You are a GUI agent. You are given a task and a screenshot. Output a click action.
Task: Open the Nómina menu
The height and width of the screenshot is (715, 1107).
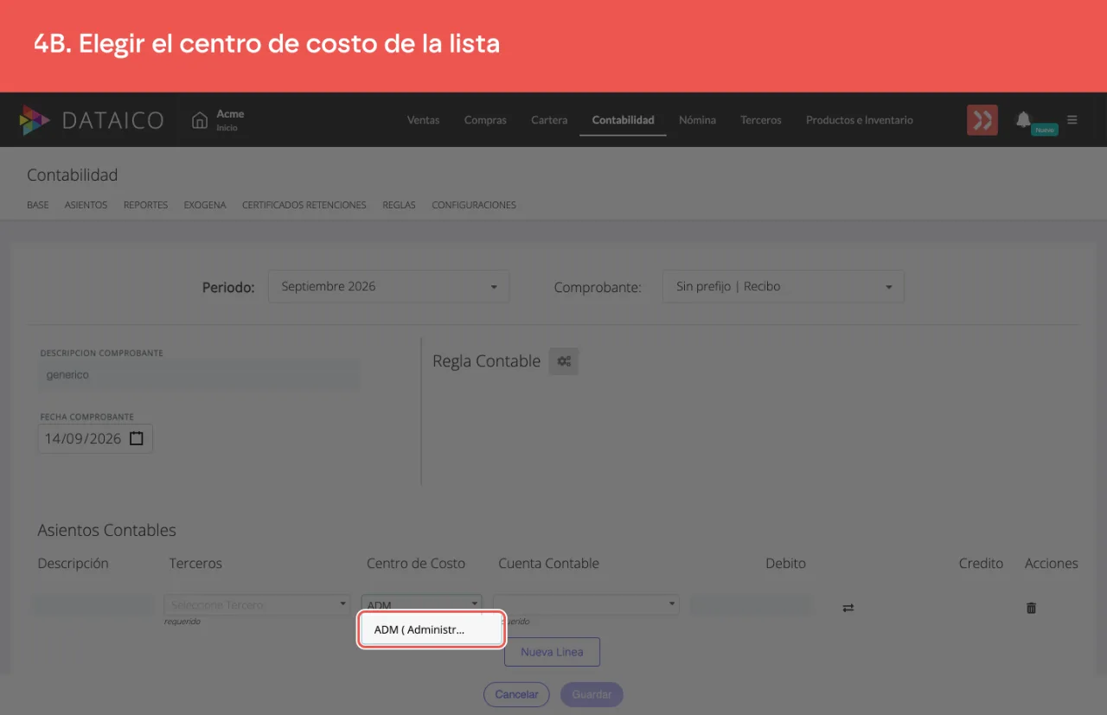(x=697, y=120)
